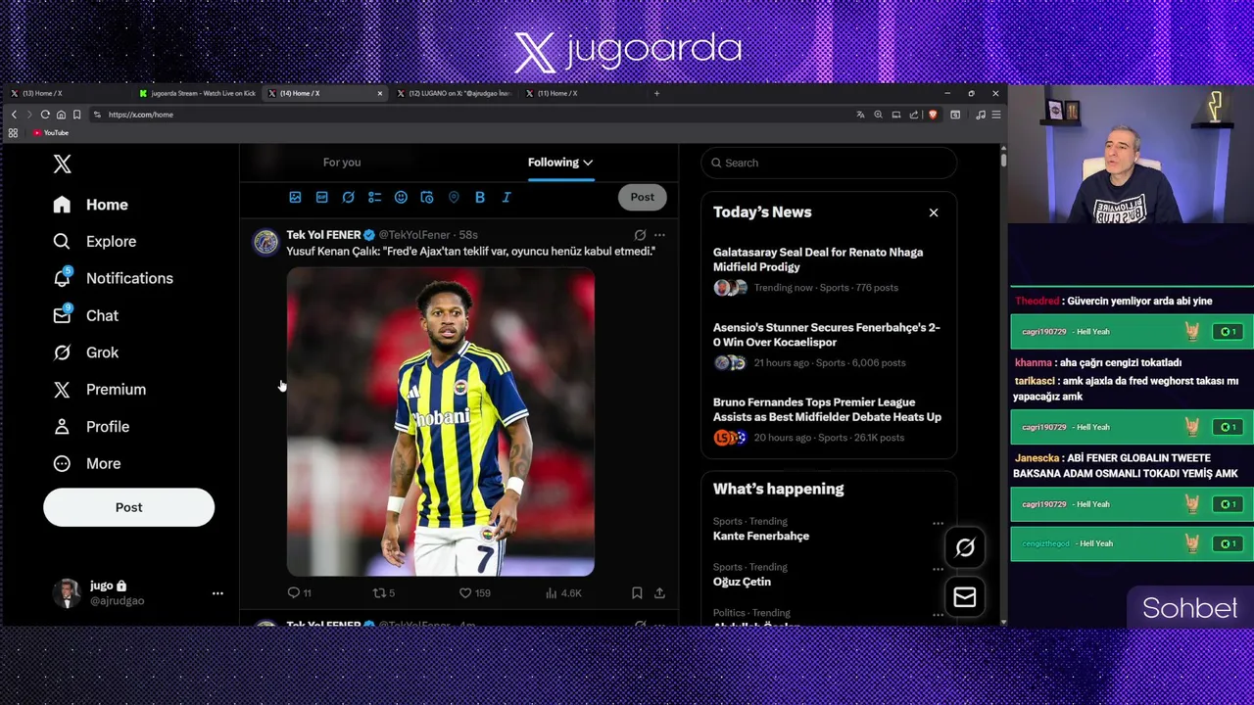Toggle bold formatting in composer

point(480,198)
